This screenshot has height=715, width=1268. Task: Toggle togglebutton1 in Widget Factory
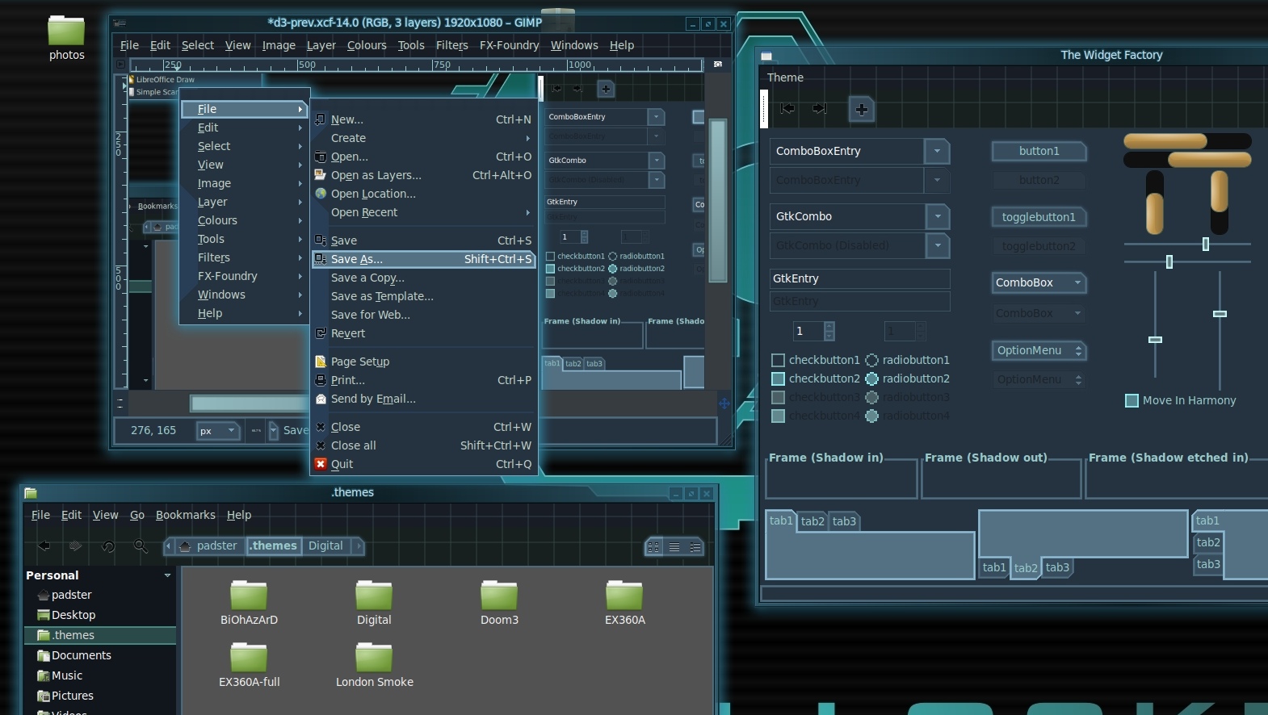(x=1039, y=217)
